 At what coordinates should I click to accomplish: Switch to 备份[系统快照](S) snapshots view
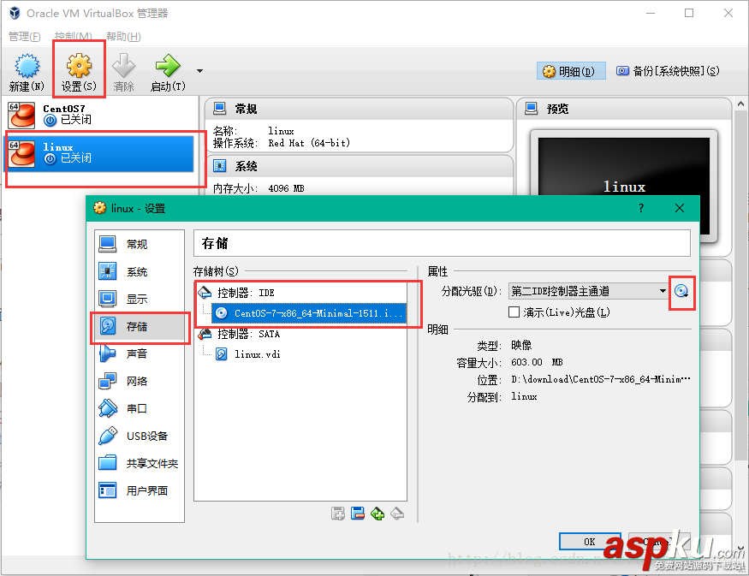669,71
